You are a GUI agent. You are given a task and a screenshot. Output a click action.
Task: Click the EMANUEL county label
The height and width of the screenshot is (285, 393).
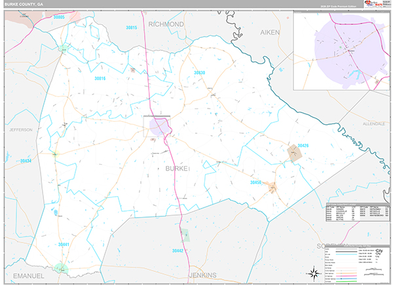[29, 276]
